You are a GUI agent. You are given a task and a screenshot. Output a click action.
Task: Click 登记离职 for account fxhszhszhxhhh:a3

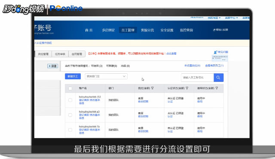coord(84,115)
